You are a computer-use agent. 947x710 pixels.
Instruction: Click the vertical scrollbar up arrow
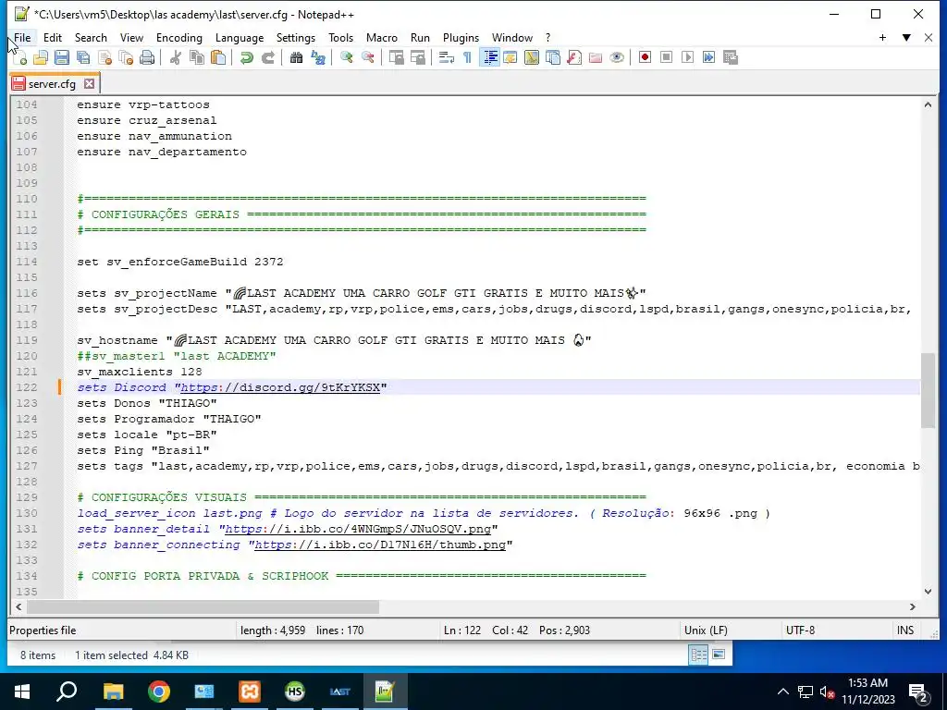(928, 104)
